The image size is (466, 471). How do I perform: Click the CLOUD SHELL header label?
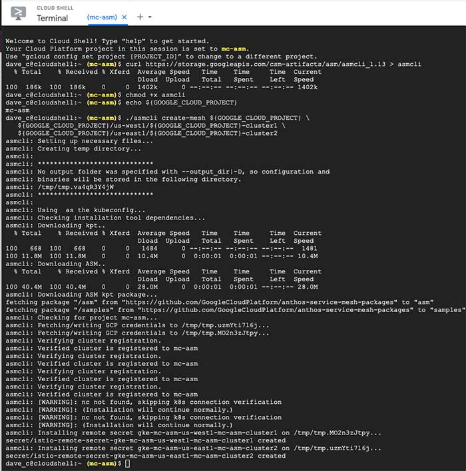click(55, 8)
